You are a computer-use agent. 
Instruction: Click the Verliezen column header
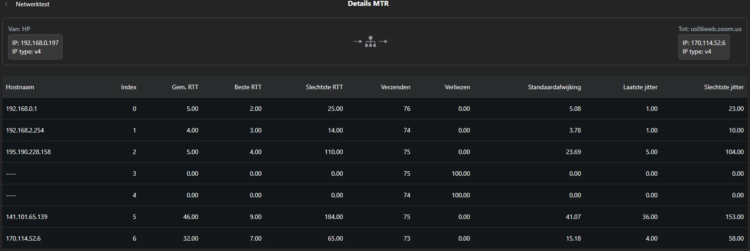(457, 87)
